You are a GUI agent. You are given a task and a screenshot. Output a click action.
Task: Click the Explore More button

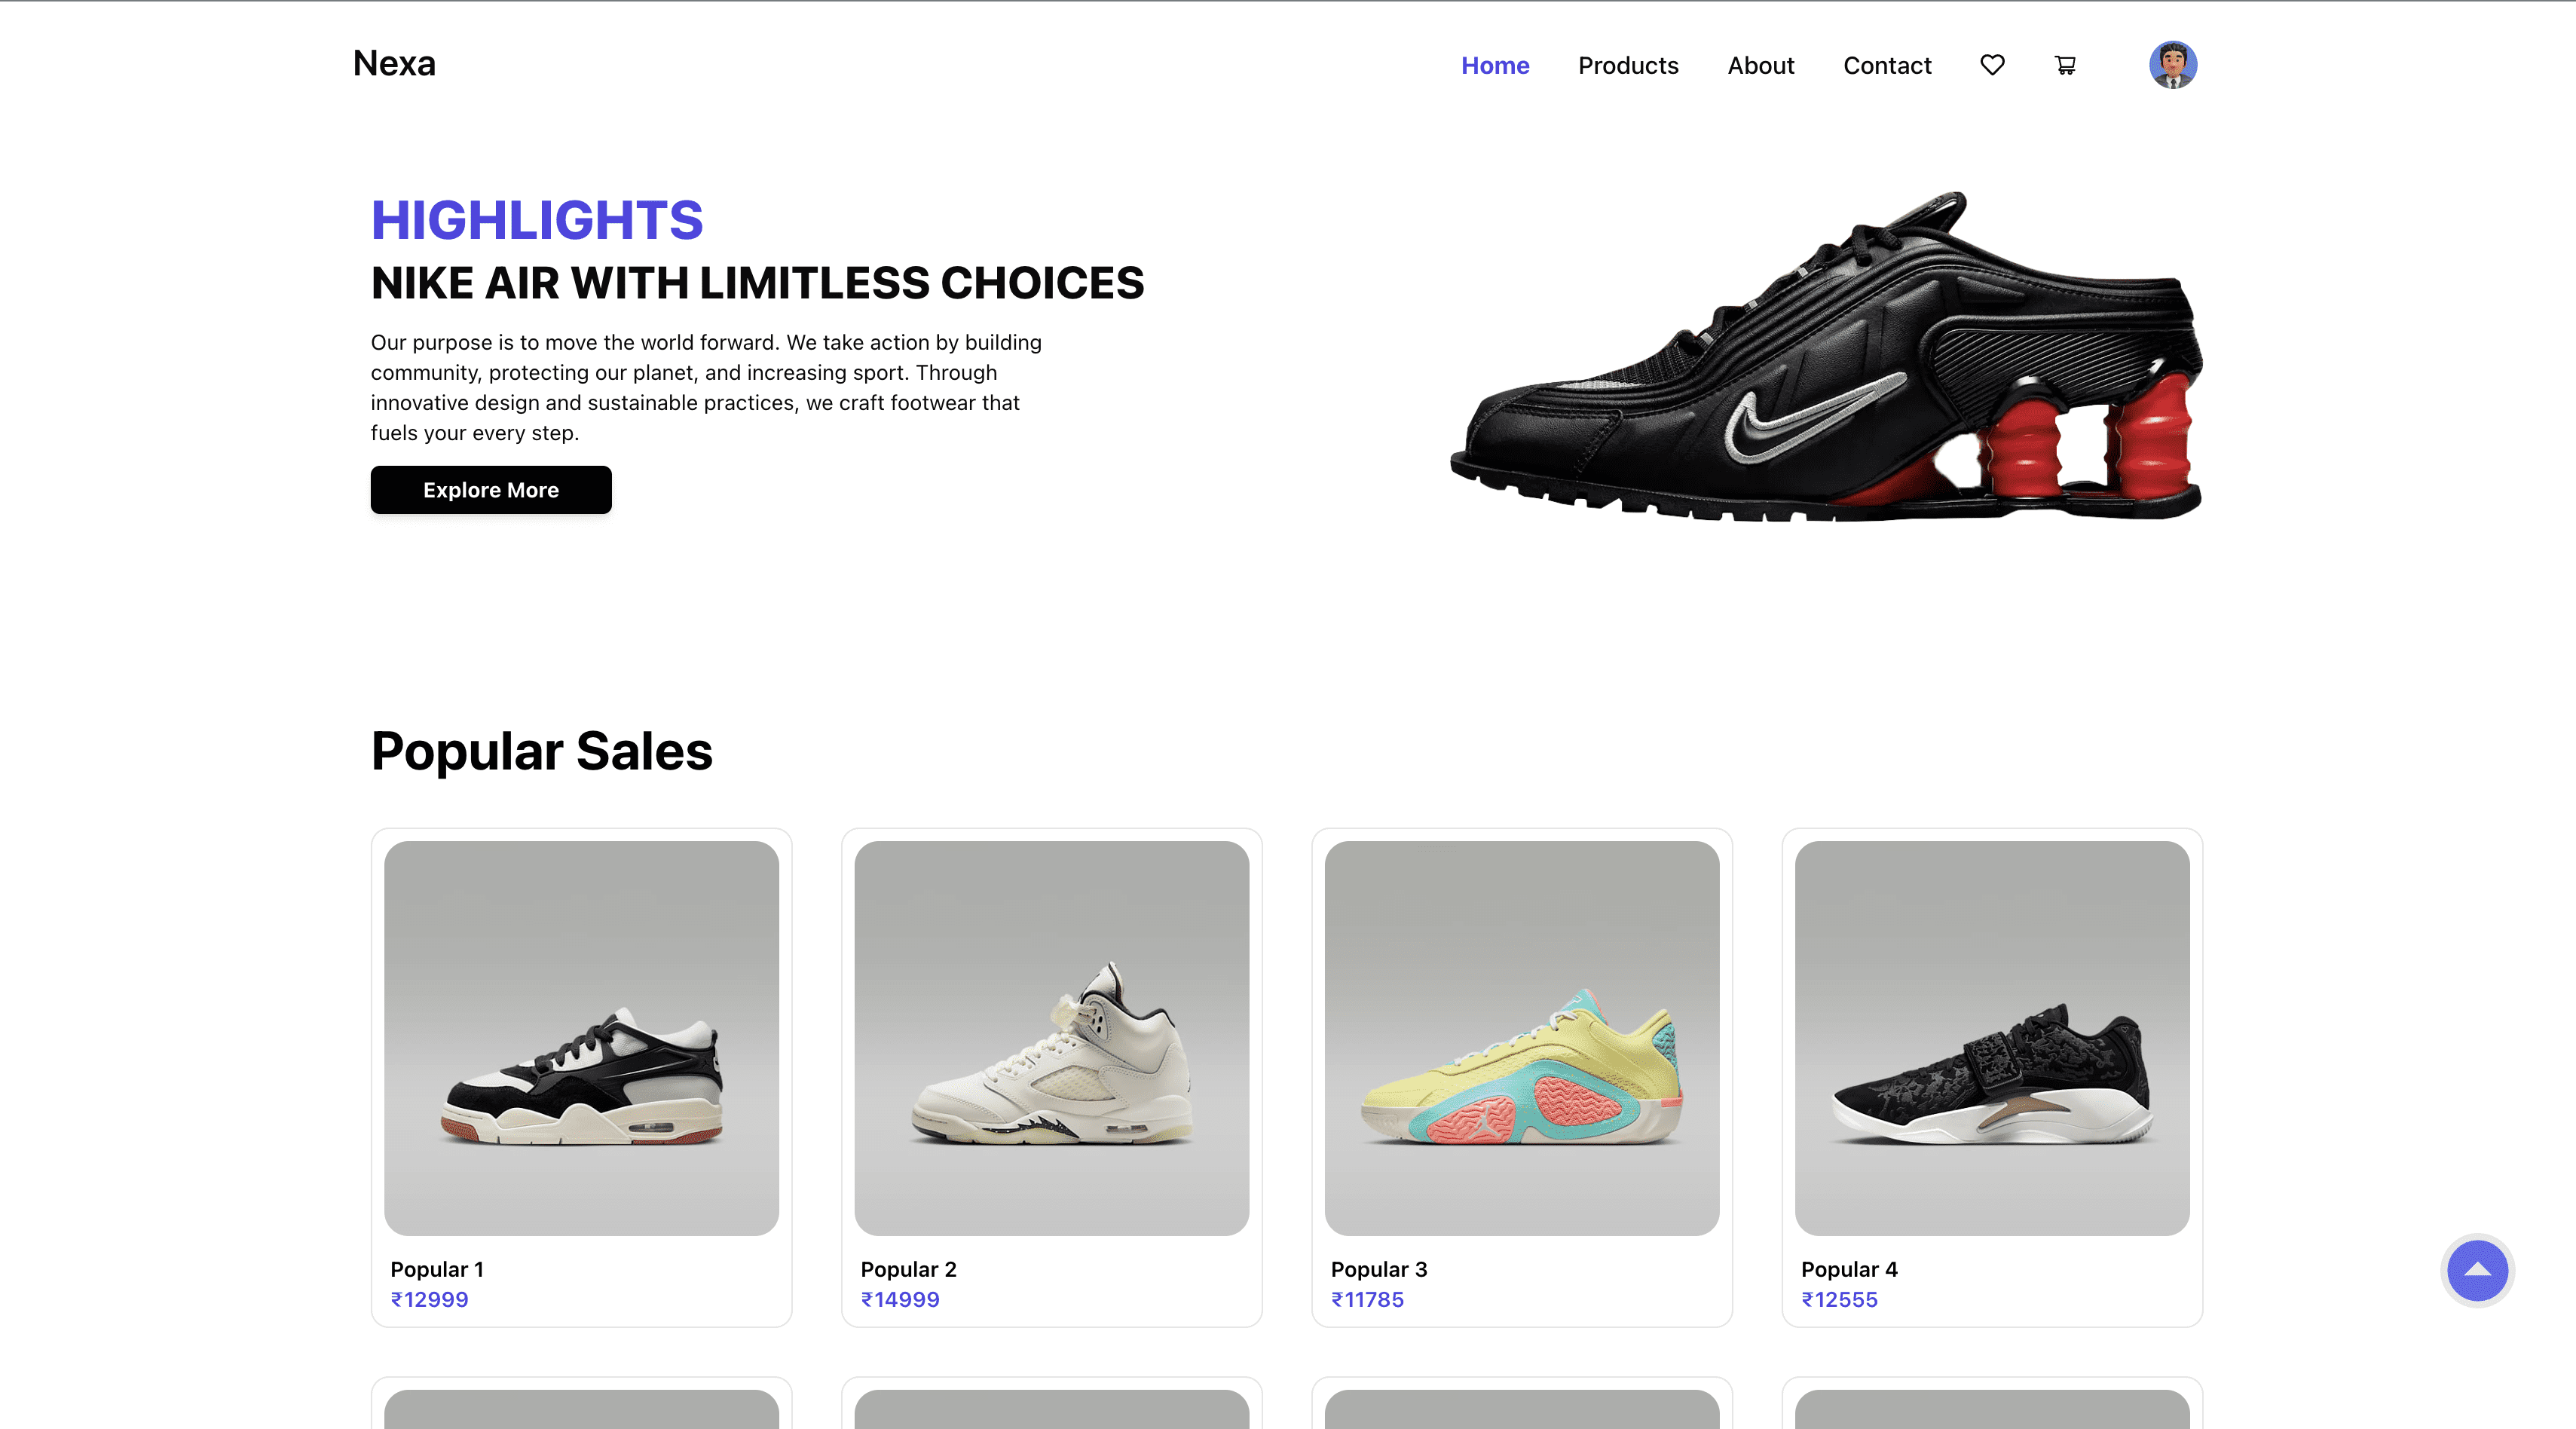[491, 490]
